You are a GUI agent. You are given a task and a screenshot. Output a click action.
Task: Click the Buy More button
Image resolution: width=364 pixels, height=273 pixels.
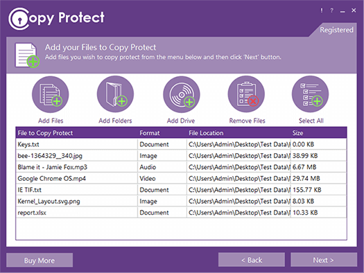coord(40,260)
